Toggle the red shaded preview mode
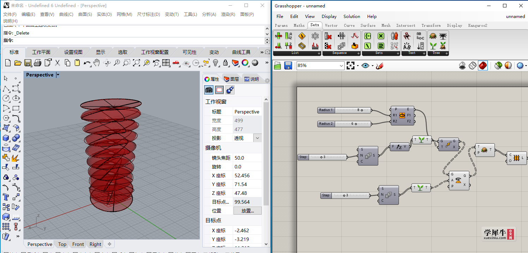 (x=483, y=66)
